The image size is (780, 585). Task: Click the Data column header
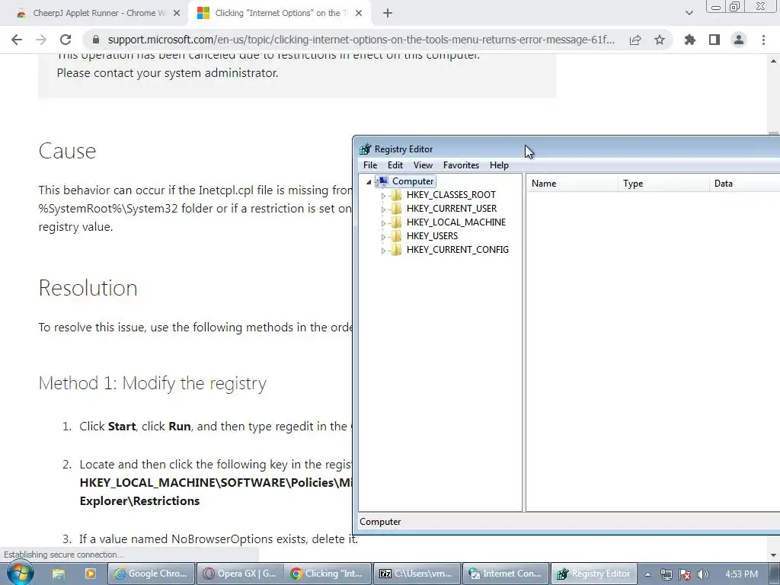745,184
